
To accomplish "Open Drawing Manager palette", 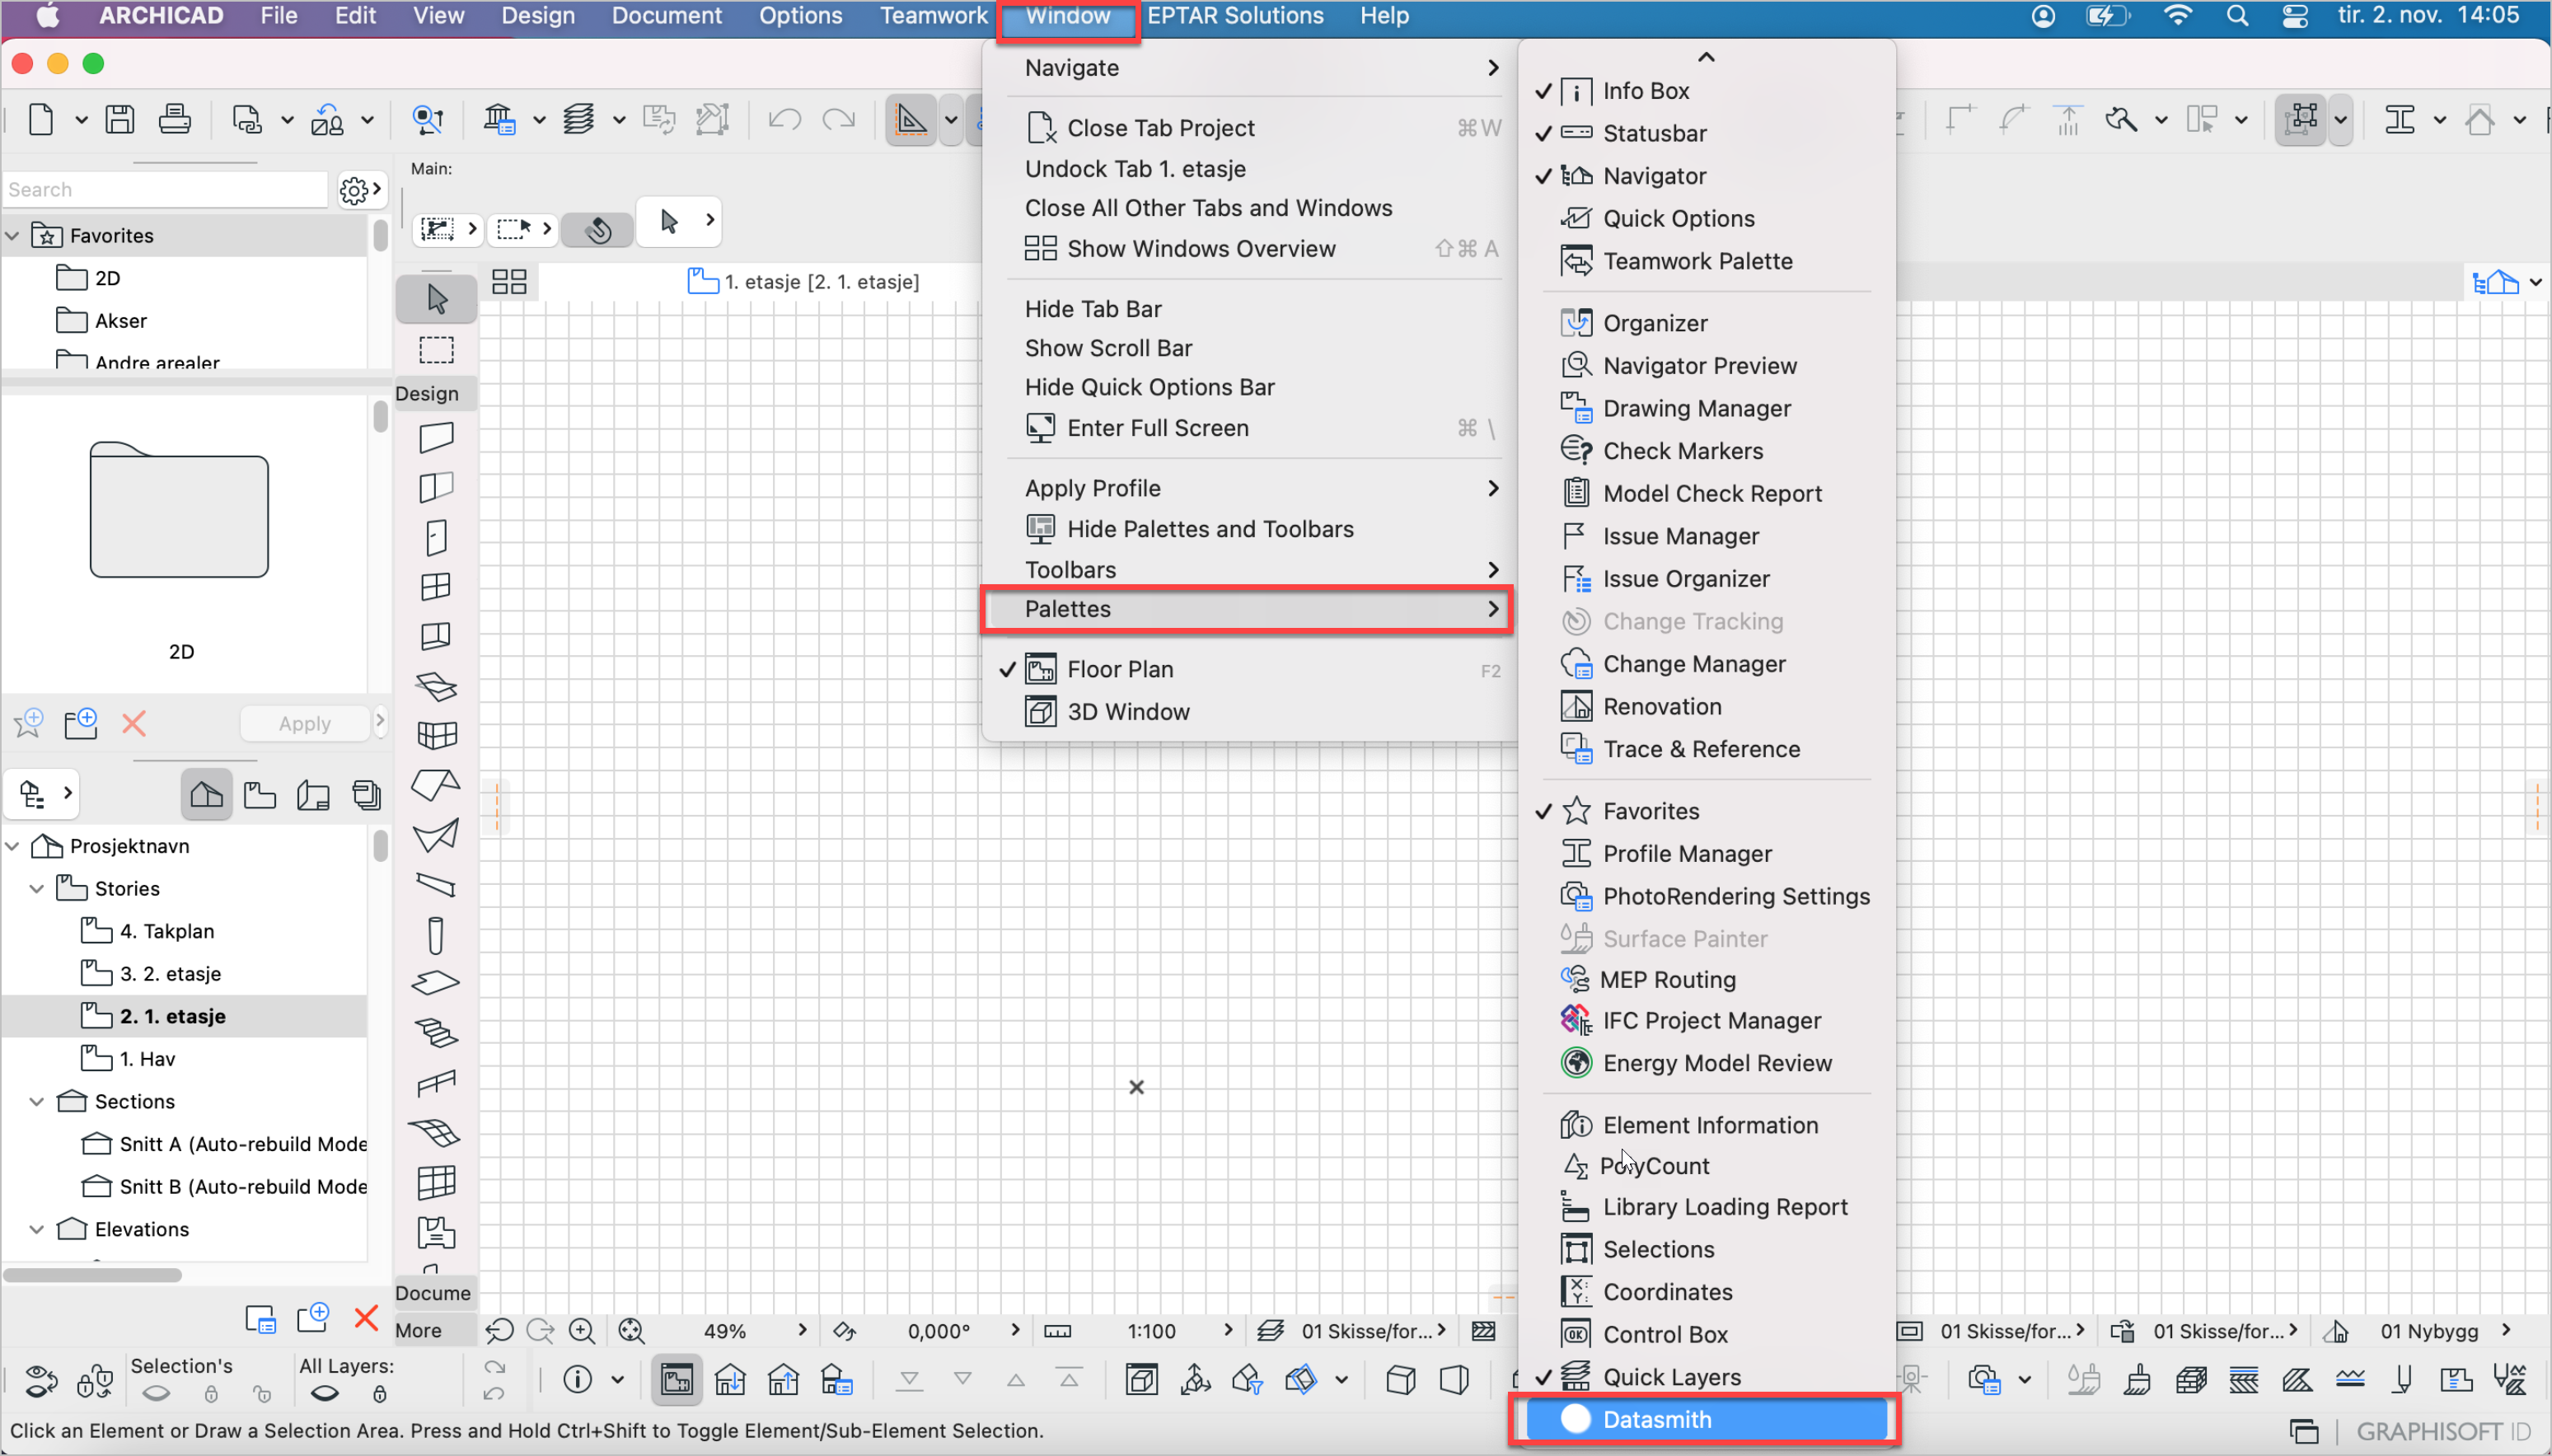I will [1698, 408].
